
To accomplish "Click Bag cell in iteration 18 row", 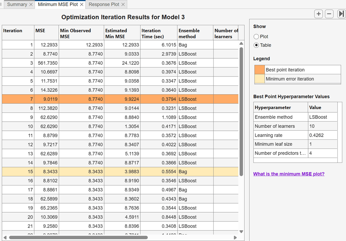I will click(195, 198).
